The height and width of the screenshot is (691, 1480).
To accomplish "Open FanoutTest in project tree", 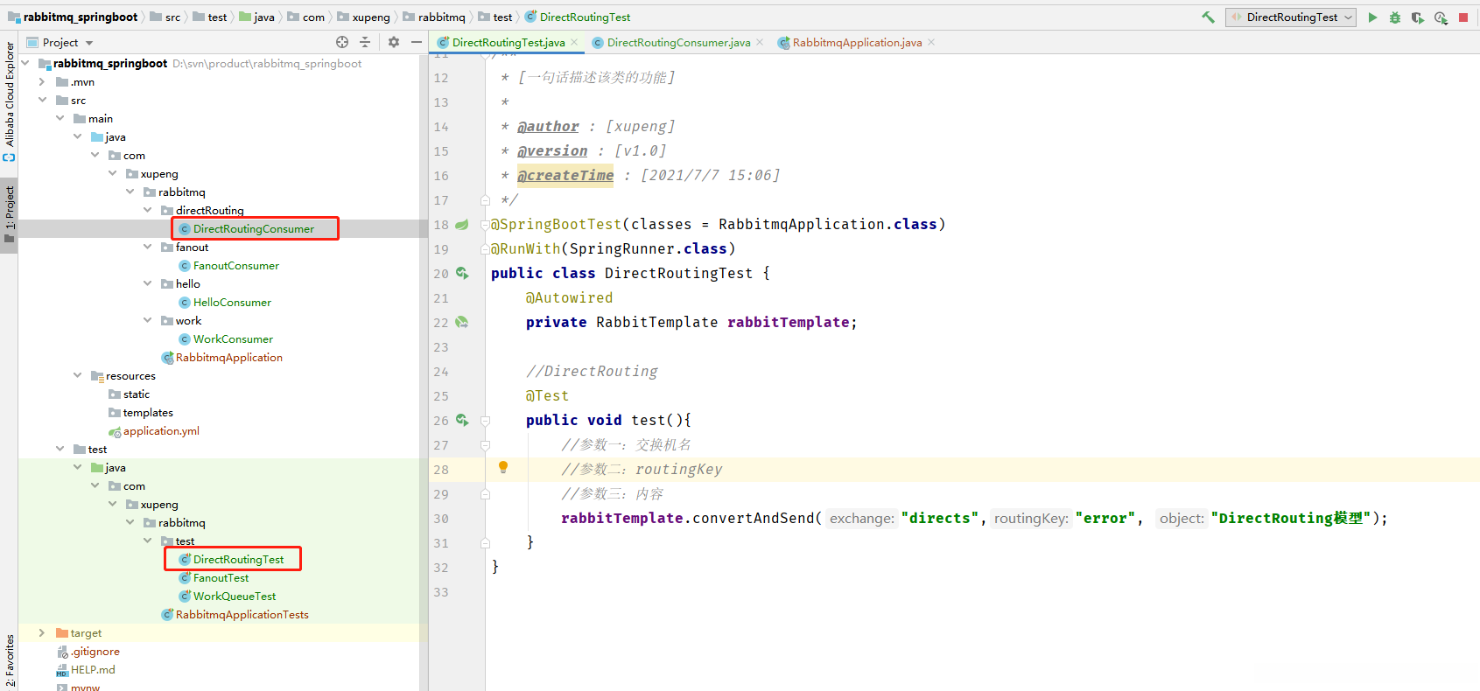I will click(x=221, y=577).
